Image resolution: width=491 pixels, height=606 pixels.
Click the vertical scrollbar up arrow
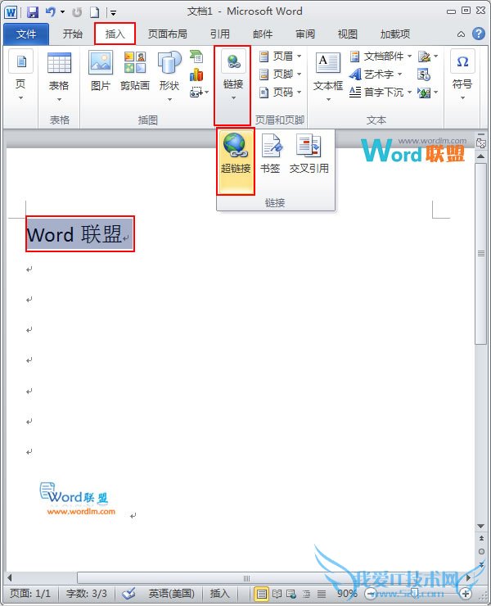point(481,156)
